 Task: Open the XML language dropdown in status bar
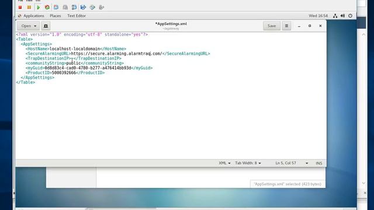[224, 163]
